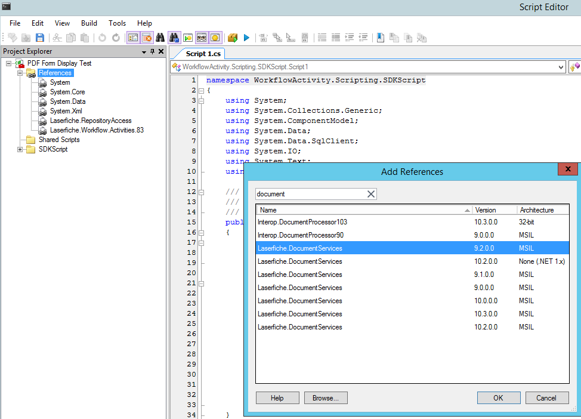Sort references by Version column
Screen dimensions: 581x419
point(495,210)
